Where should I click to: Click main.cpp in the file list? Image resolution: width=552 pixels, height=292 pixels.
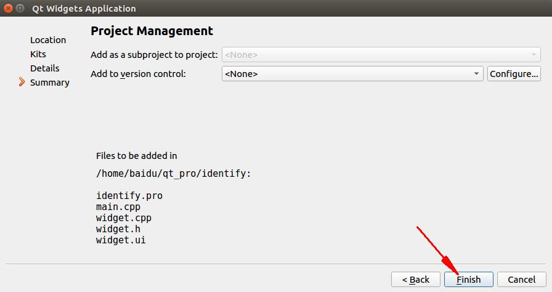(x=118, y=207)
